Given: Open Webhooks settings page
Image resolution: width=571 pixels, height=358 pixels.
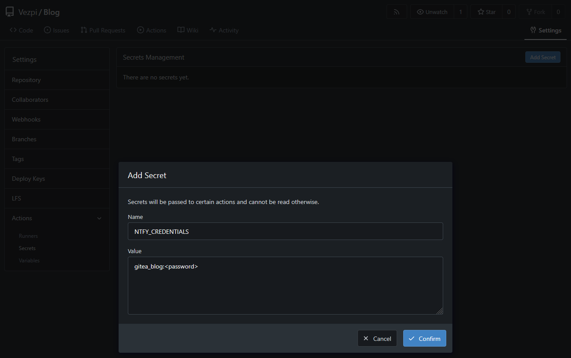Looking at the screenshot, I should [26, 119].
